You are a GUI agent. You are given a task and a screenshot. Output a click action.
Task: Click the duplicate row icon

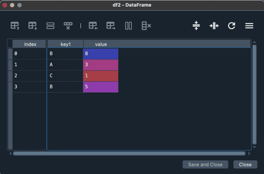click(50, 26)
